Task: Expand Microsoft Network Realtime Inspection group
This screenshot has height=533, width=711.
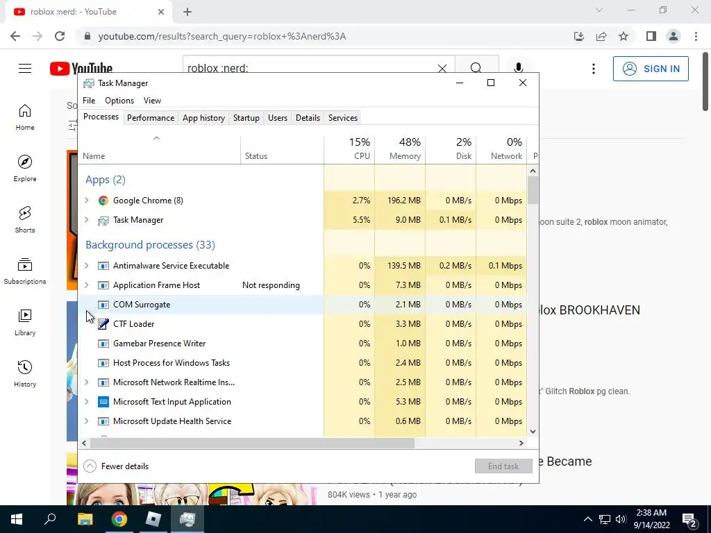Action: pos(87,382)
